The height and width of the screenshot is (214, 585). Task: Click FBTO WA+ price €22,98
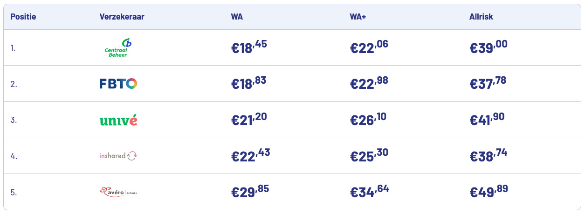point(369,84)
